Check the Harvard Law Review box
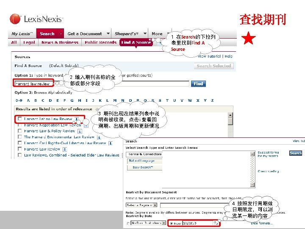This screenshot has width=305, height=229. pos(19,149)
